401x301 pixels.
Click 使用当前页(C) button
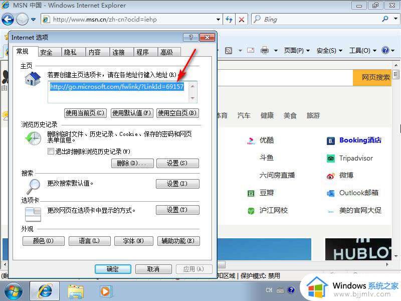(x=85, y=113)
